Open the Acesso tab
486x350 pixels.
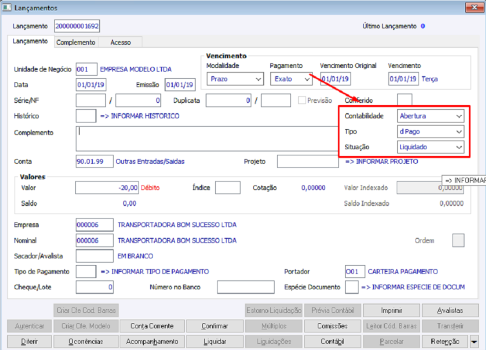120,42
